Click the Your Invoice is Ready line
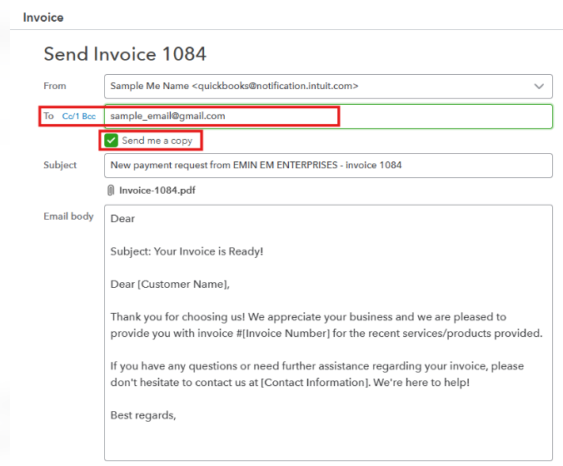 pos(187,251)
